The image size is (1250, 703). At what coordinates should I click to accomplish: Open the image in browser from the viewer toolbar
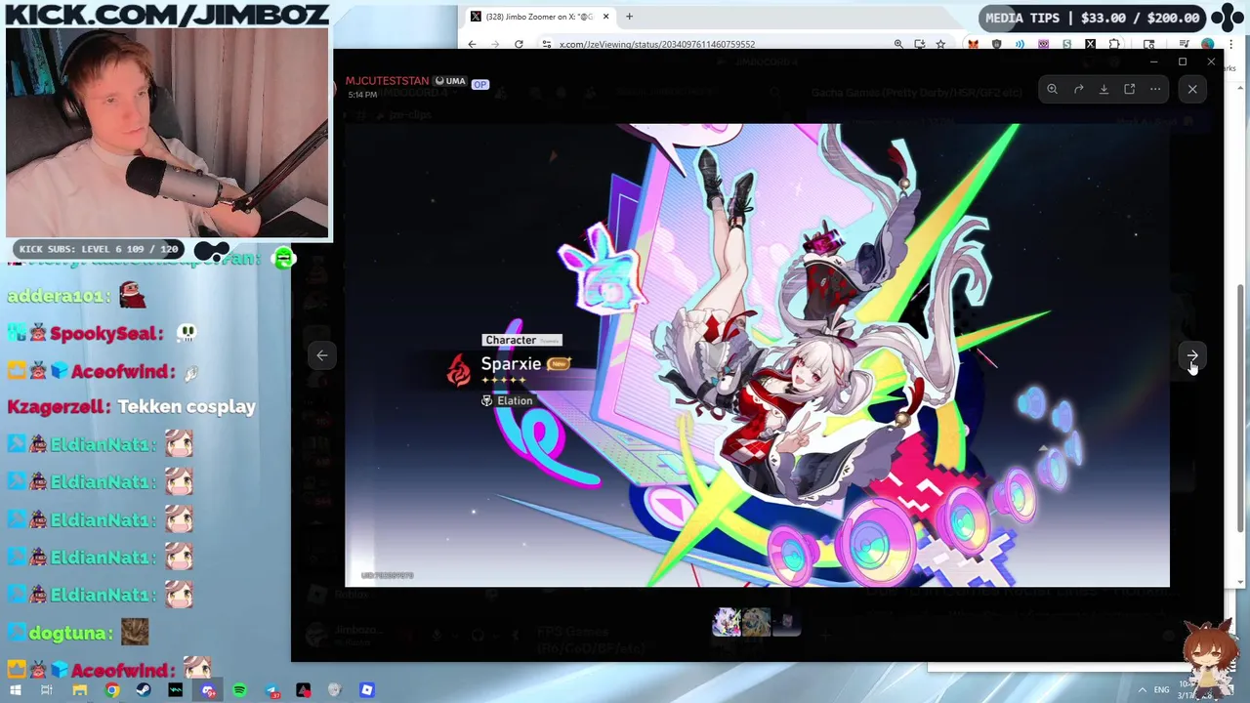1129,89
